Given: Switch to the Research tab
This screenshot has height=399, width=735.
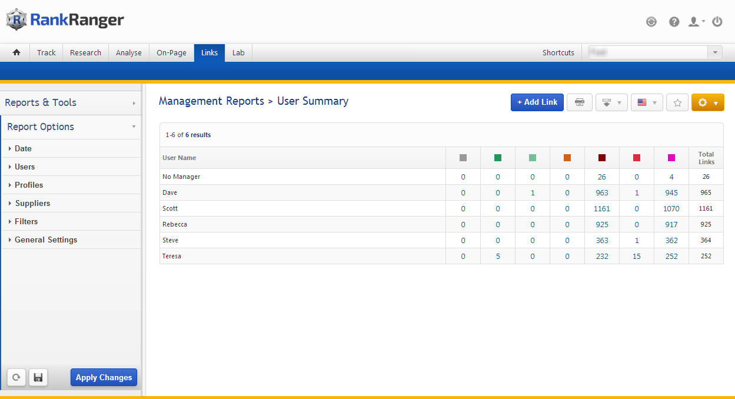Looking at the screenshot, I should pos(85,52).
